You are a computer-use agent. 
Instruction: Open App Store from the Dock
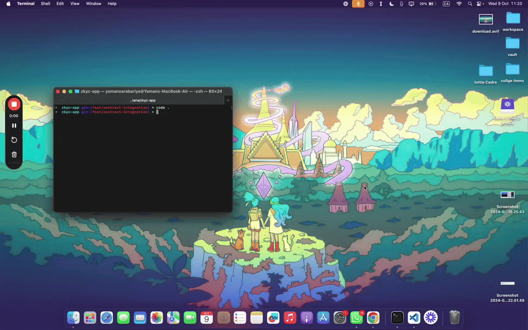pyautogui.click(x=323, y=317)
